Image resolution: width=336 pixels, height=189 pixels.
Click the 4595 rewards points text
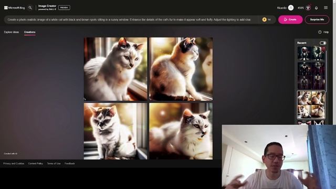(300, 8)
